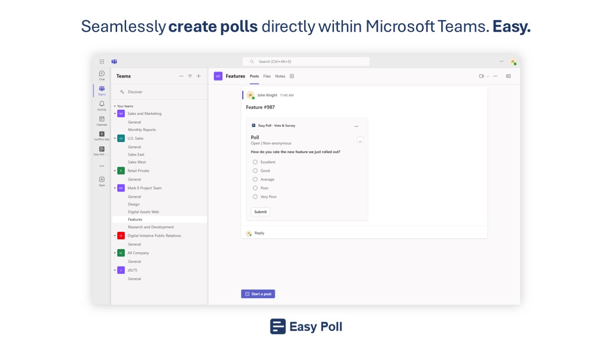Switch to the Files tab
613x344 pixels.
pos(267,76)
